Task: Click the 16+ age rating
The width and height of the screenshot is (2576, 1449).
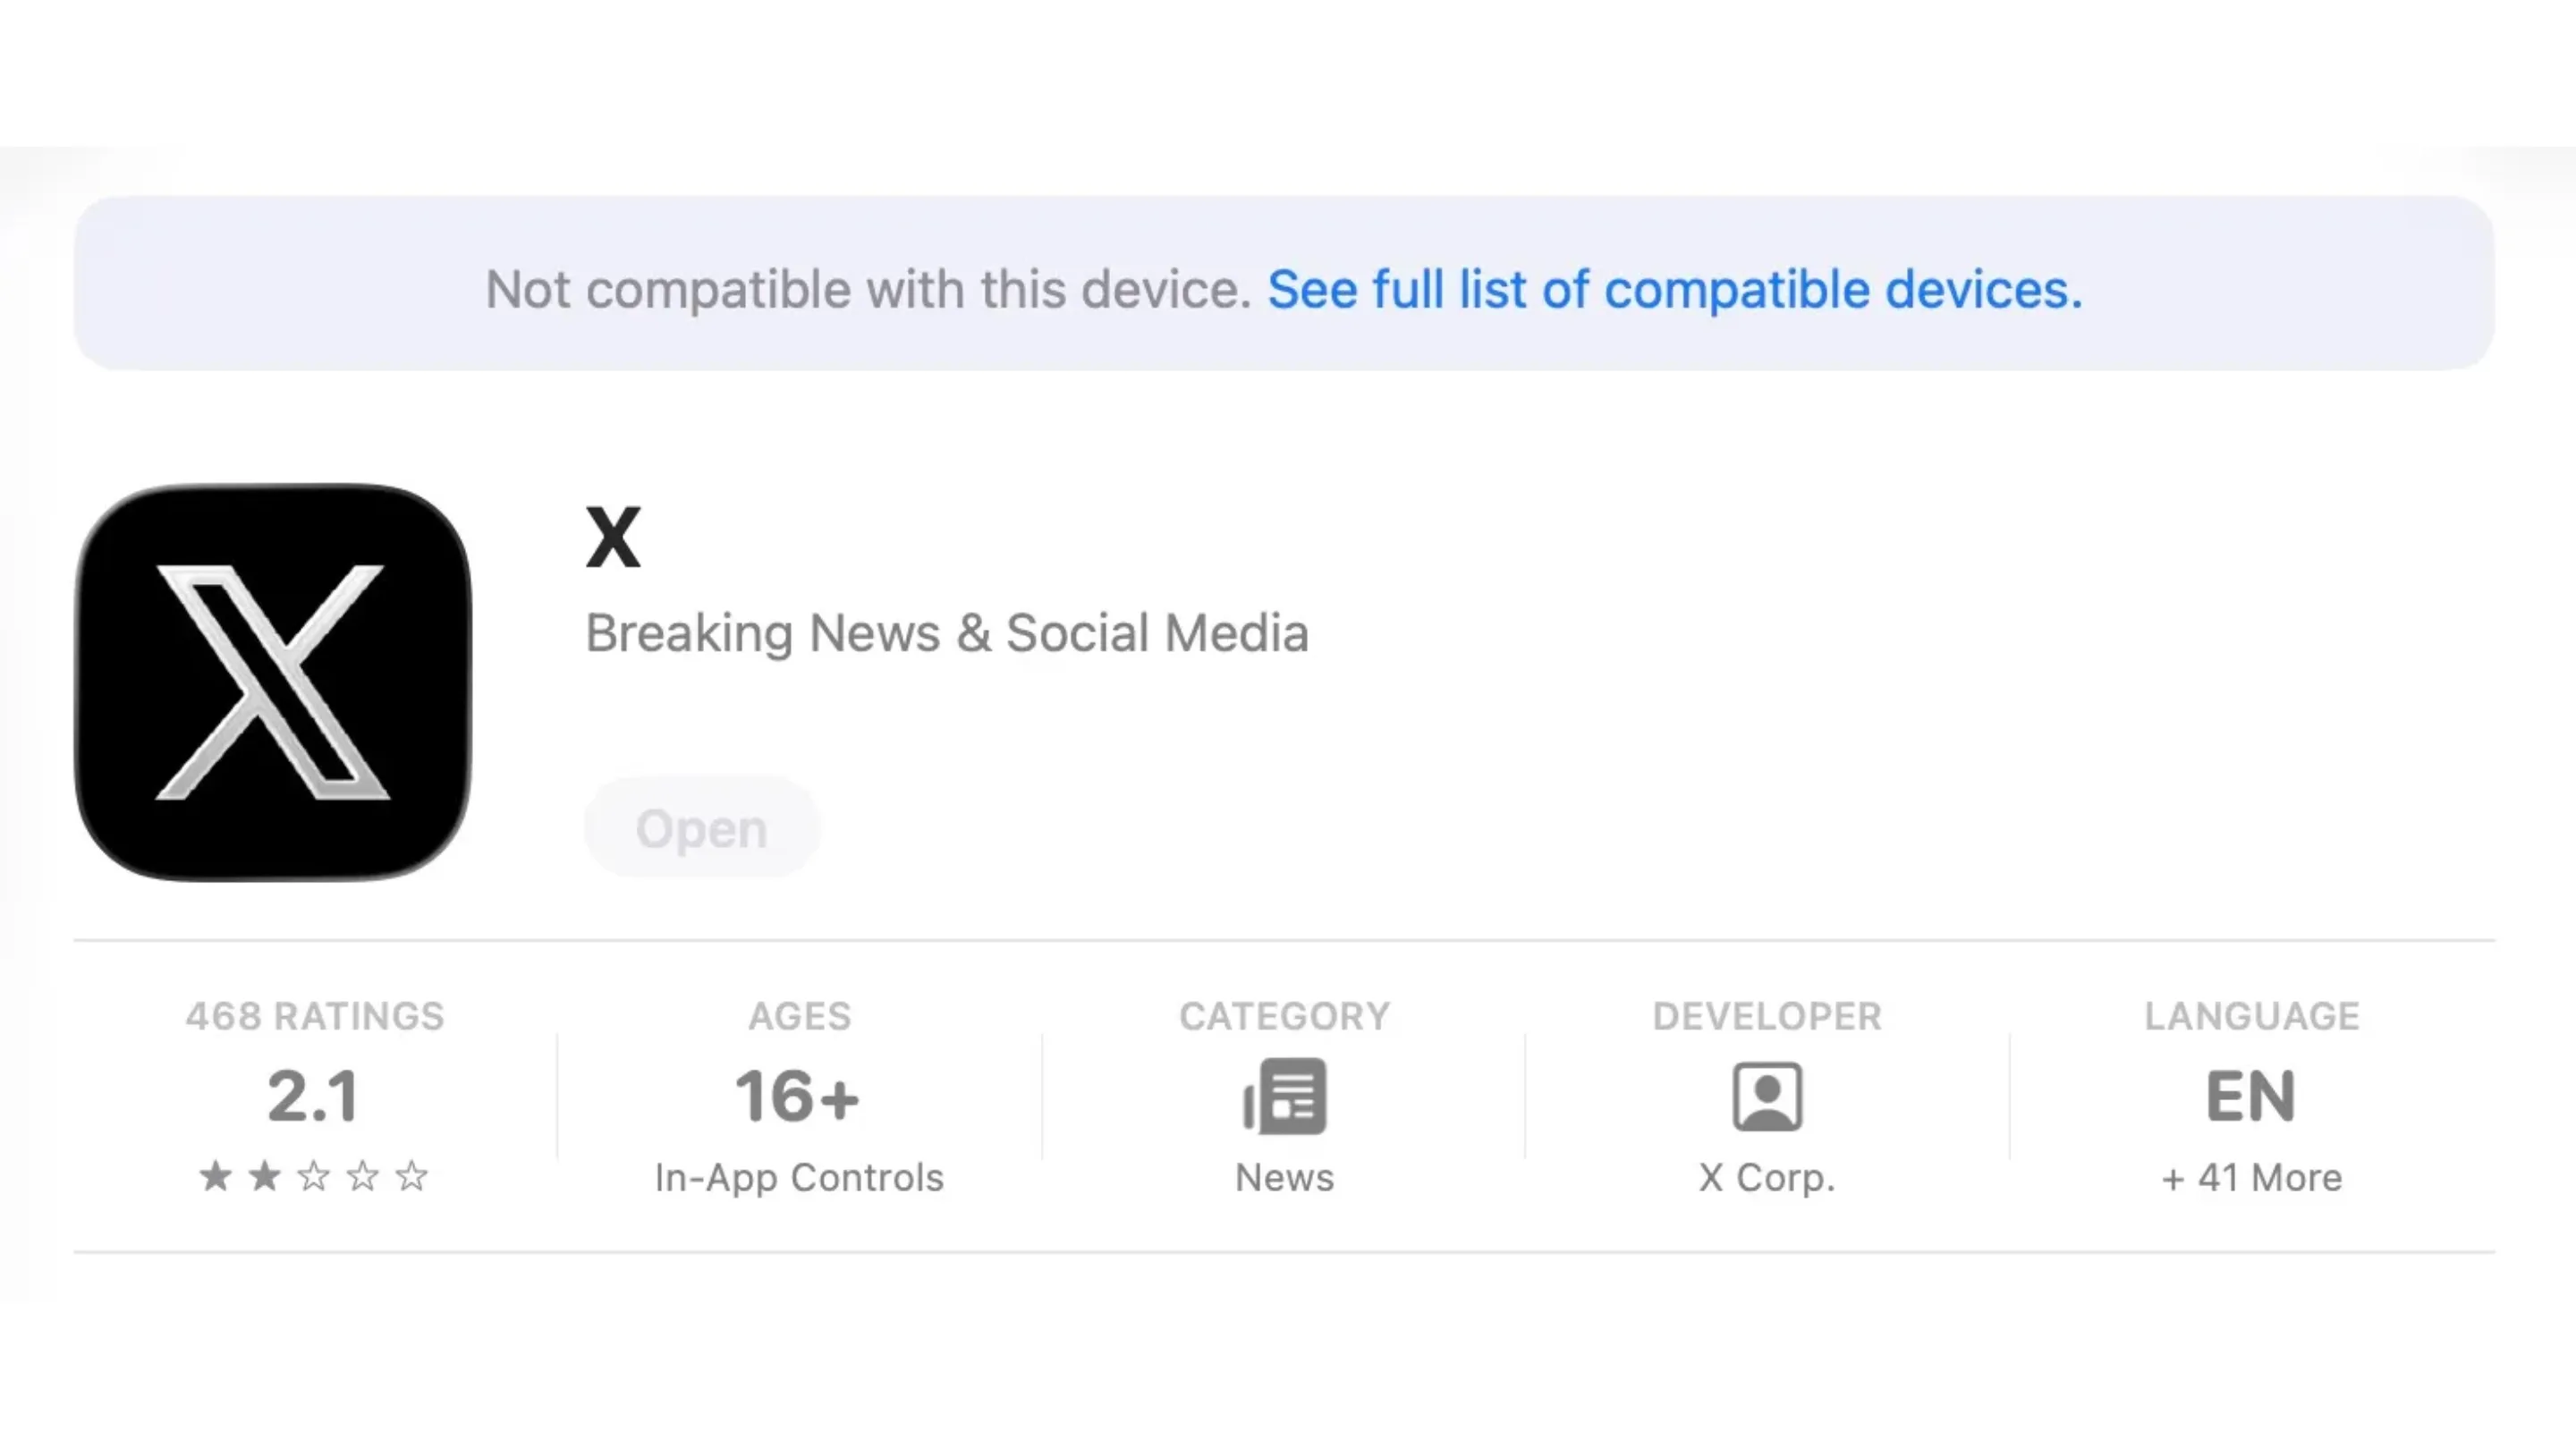Action: 798,1096
